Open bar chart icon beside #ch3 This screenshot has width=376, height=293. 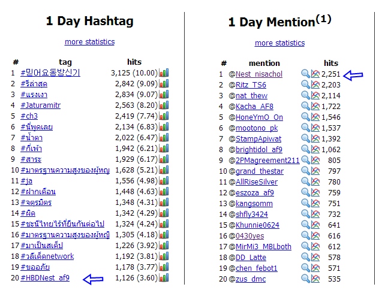(164, 116)
